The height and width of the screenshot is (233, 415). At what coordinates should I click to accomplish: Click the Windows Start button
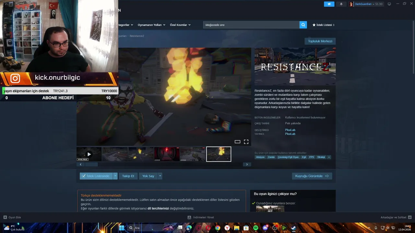[122, 228]
